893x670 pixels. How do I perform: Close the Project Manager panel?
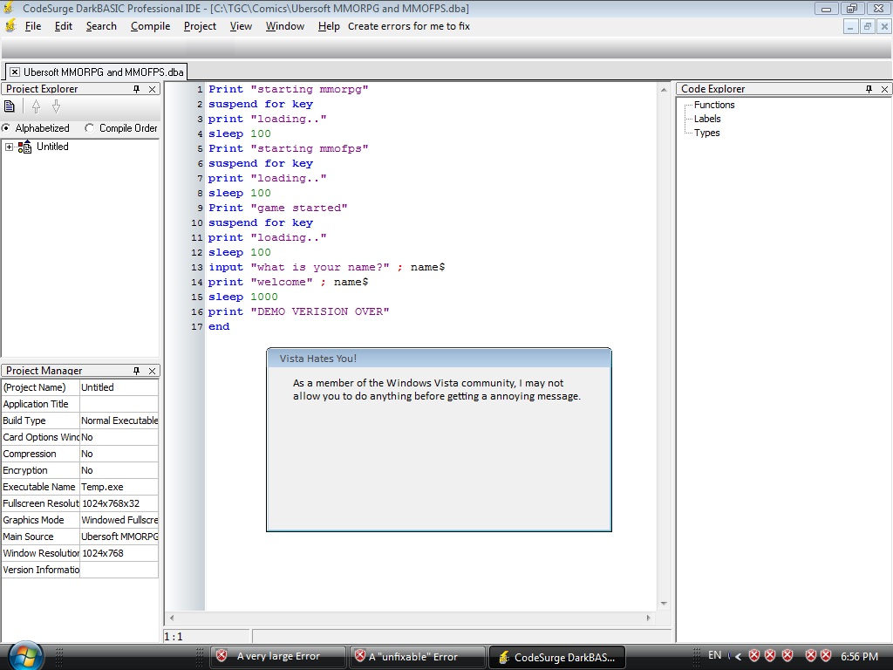pyautogui.click(x=152, y=371)
